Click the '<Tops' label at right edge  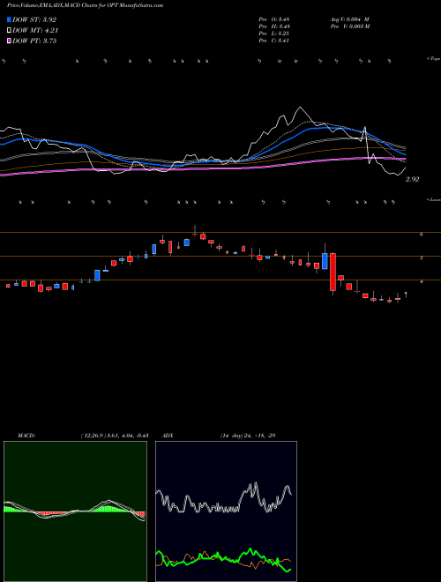tap(434, 59)
